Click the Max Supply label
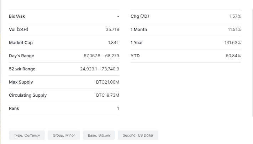Screen dimensions: 253x144 [21, 82]
